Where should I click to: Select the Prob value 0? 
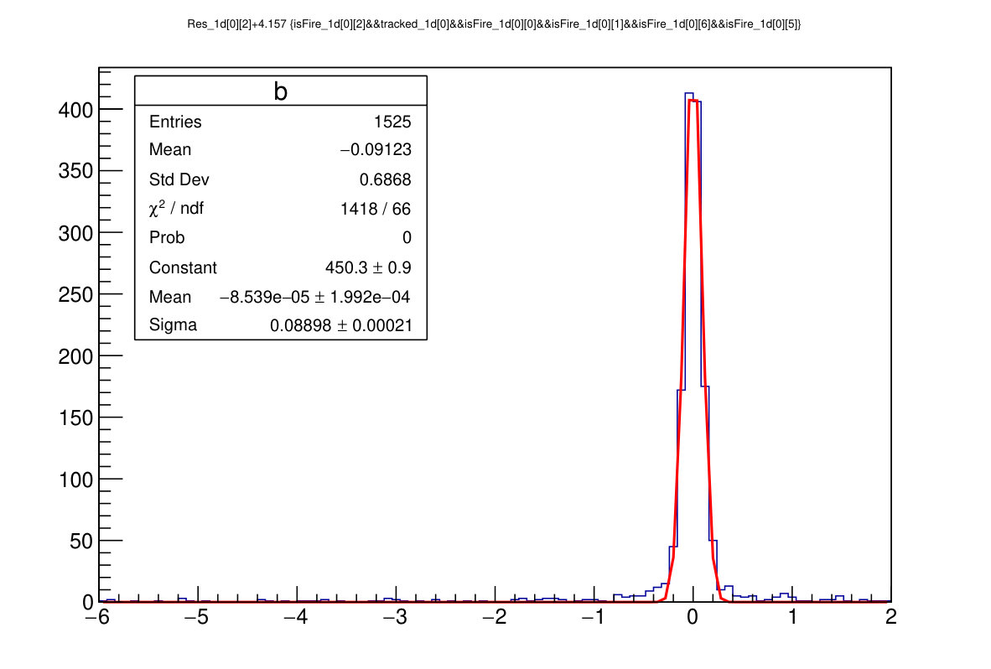pyautogui.click(x=407, y=237)
